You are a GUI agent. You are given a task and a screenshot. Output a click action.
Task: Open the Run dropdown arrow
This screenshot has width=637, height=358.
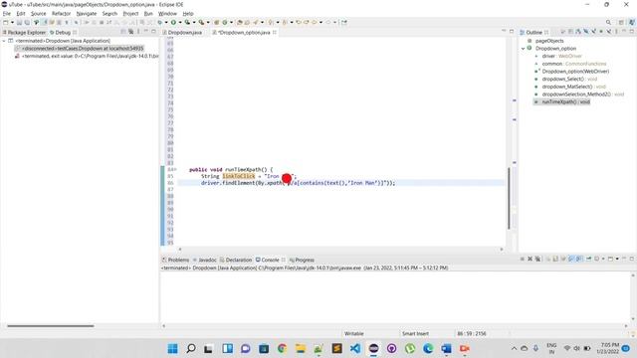[x=180, y=22]
